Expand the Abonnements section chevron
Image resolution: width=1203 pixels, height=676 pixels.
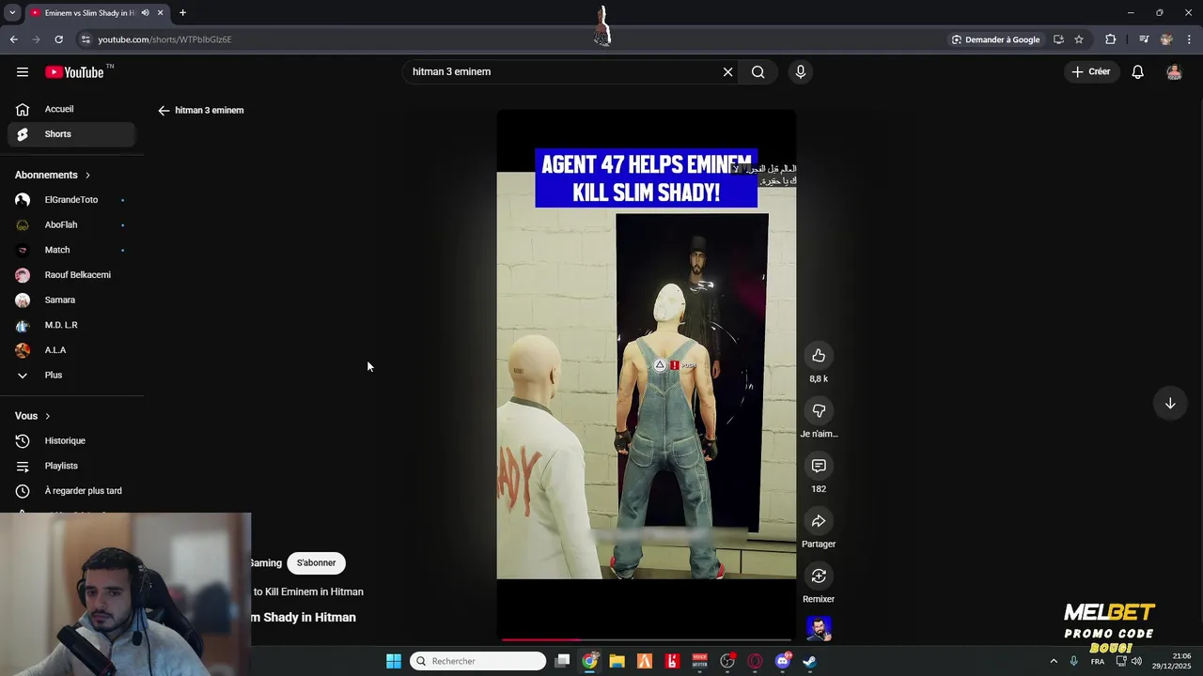[x=87, y=176]
